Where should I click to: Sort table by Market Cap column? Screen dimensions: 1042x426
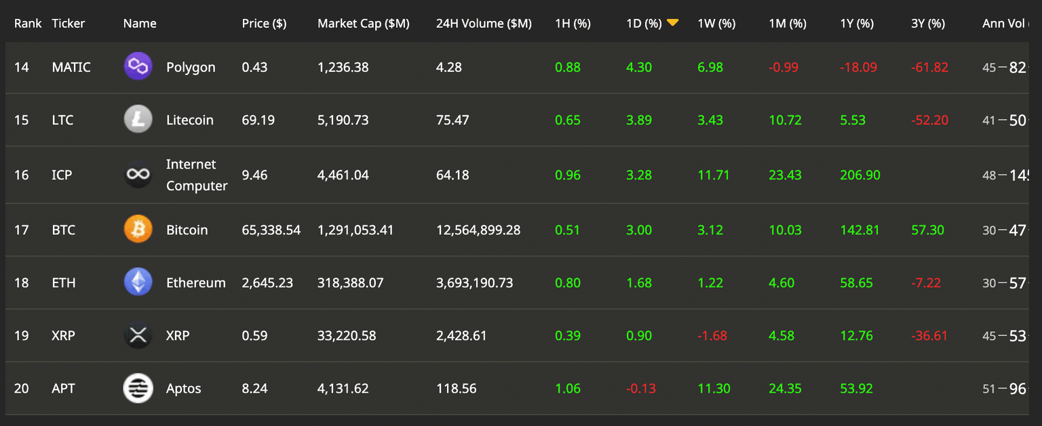click(363, 24)
